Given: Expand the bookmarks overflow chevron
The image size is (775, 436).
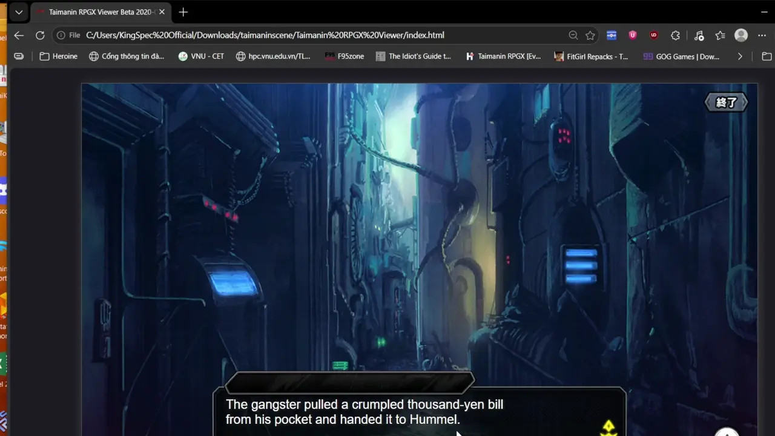Looking at the screenshot, I should click(x=740, y=56).
